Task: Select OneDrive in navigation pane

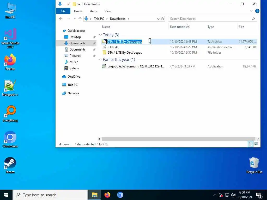Action: 74,77
